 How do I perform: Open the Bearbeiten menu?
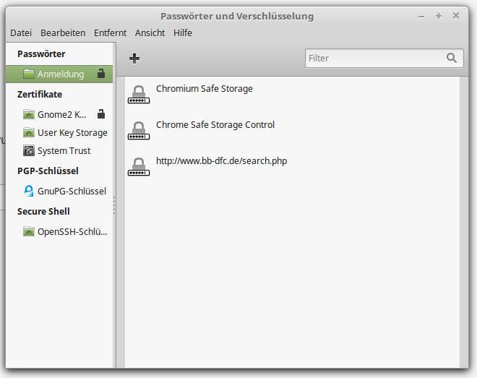[x=63, y=33]
